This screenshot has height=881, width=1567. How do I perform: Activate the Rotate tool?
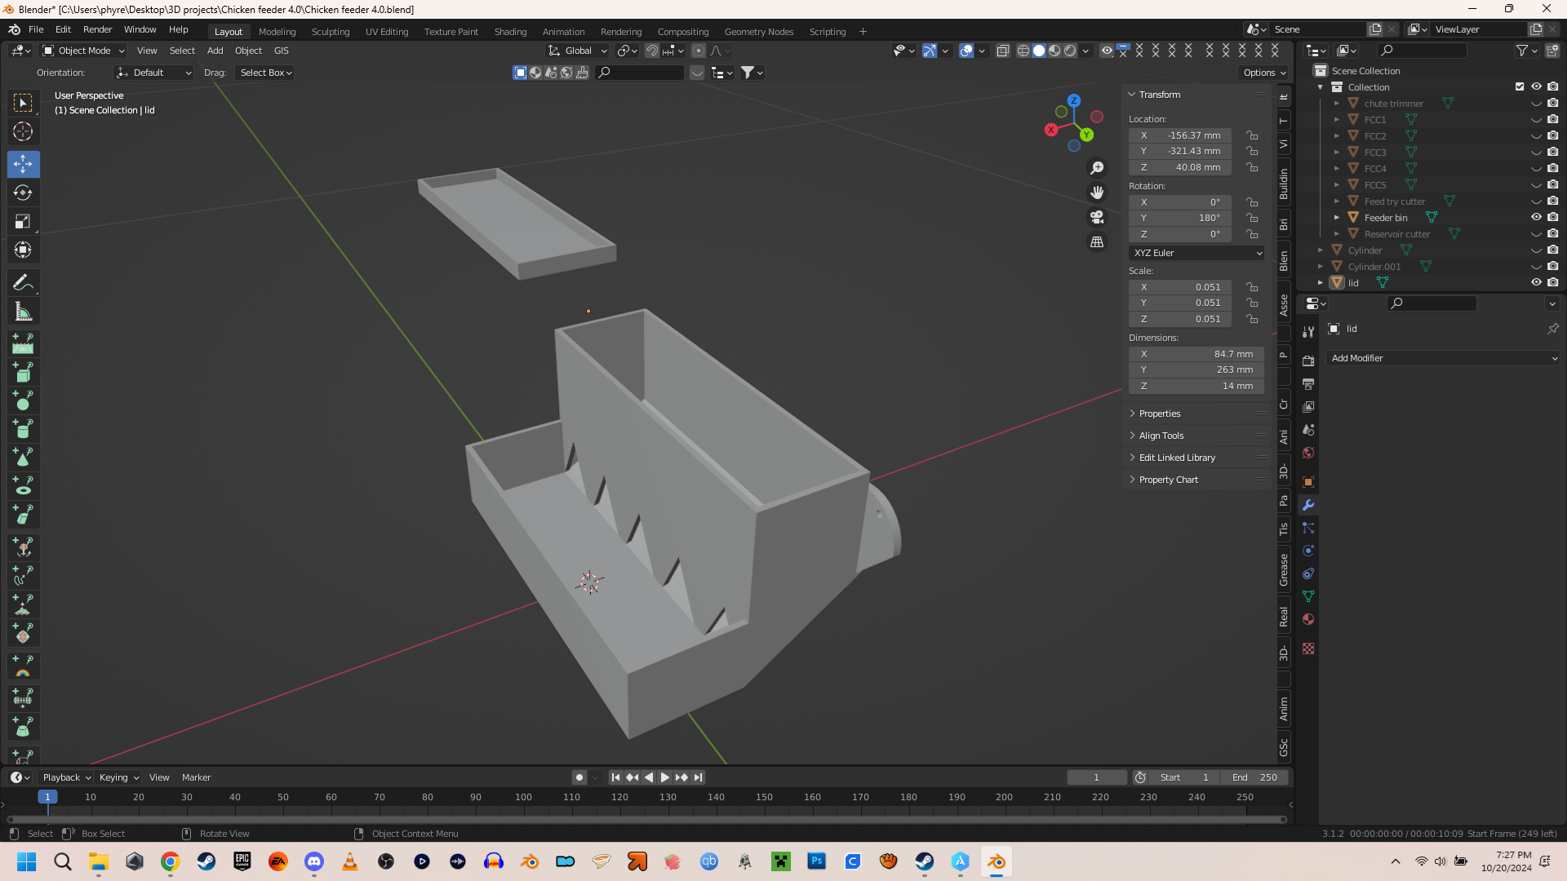click(x=23, y=193)
